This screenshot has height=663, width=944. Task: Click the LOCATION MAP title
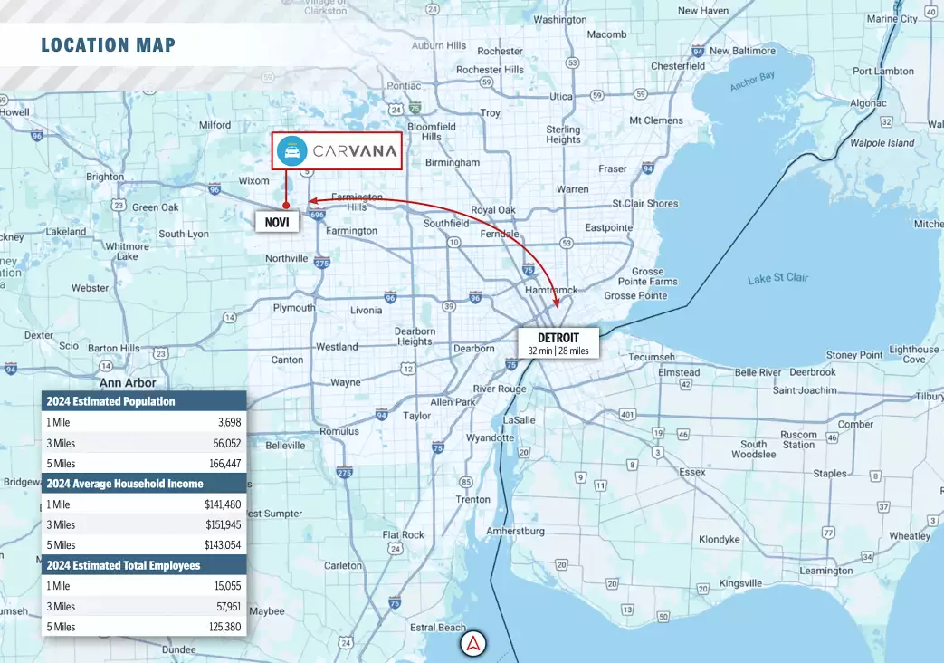109,45
